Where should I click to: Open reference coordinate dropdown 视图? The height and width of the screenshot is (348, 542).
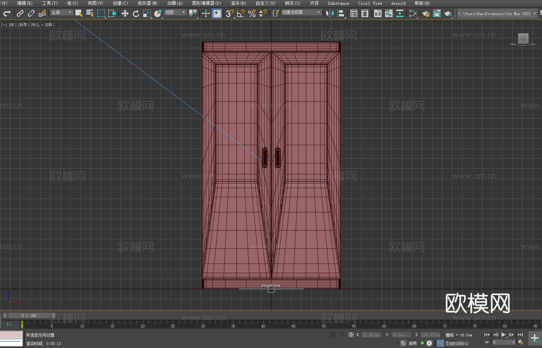[x=175, y=12]
